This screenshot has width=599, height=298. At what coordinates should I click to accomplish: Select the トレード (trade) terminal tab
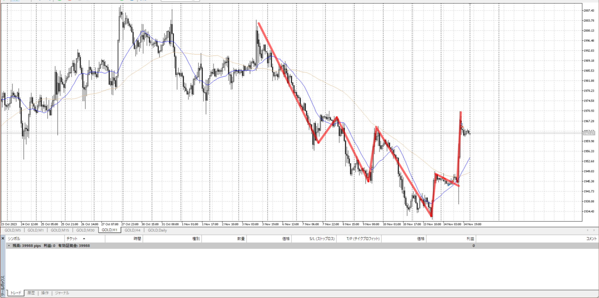[x=16, y=293]
